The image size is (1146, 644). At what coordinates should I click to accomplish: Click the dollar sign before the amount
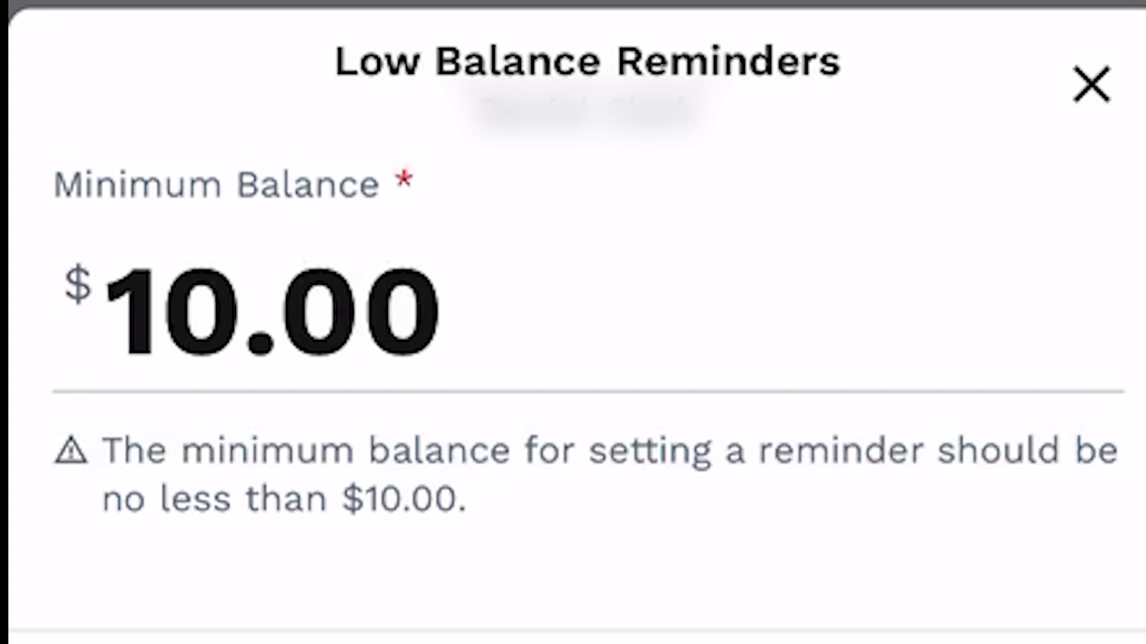point(78,284)
